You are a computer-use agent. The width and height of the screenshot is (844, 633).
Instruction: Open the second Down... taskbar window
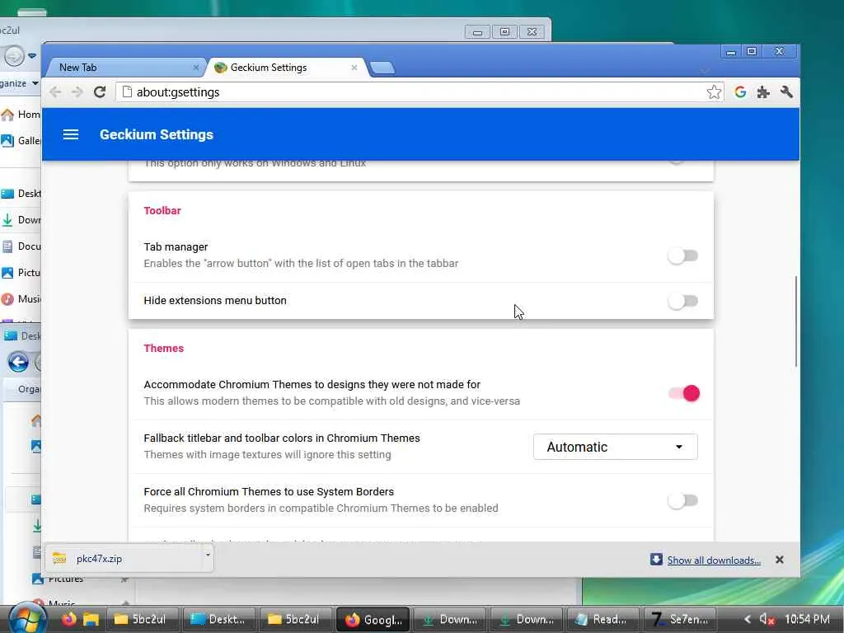(526, 619)
